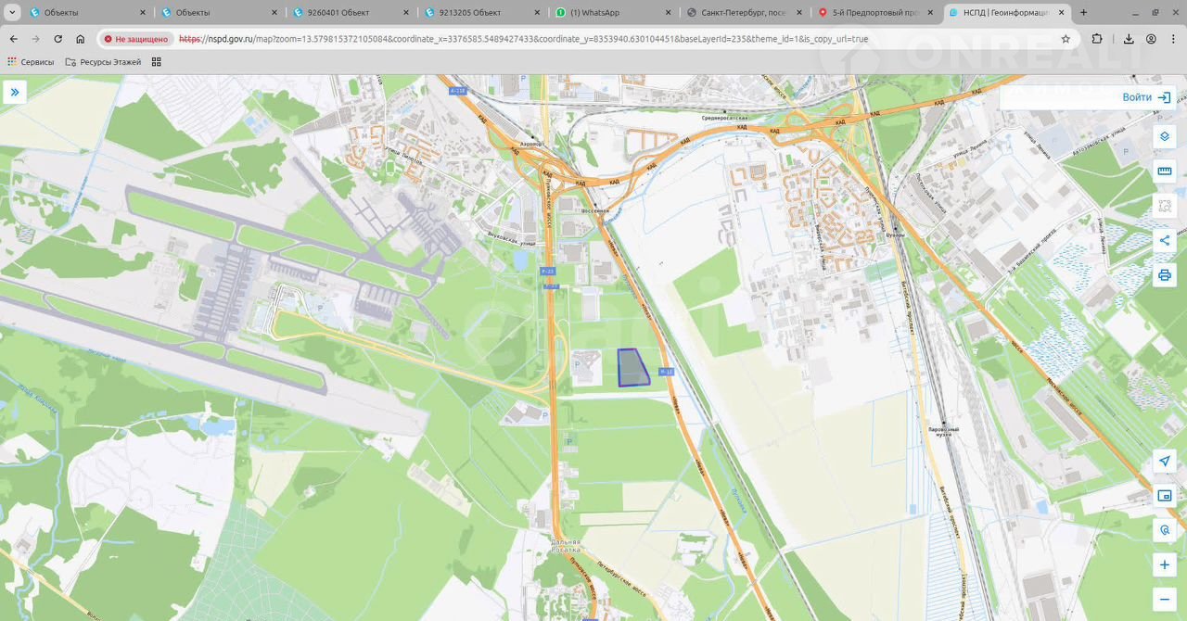Open the overview mini-map icon

[1165, 496]
